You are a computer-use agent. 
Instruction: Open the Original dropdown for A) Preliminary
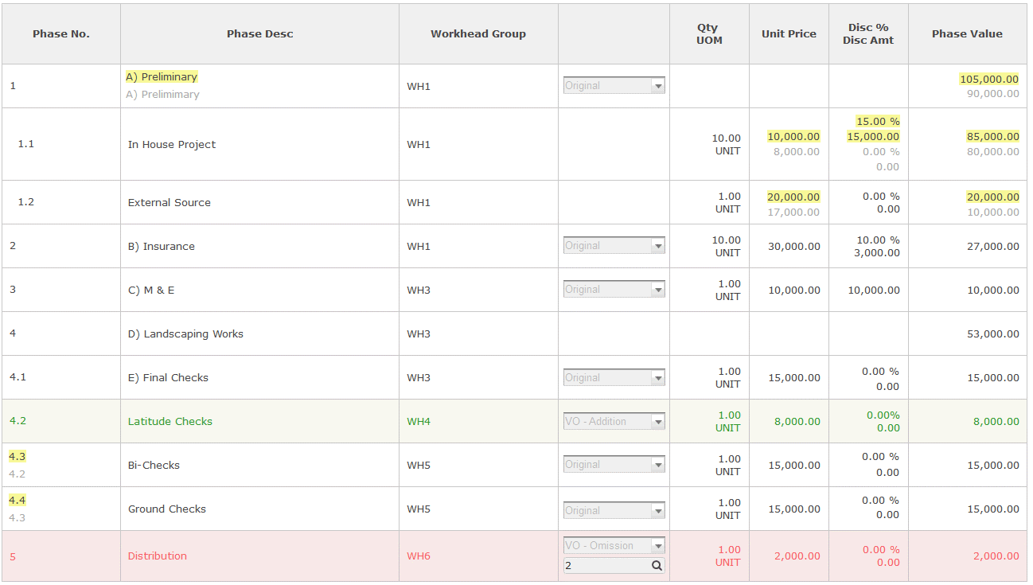pyautogui.click(x=613, y=85)
